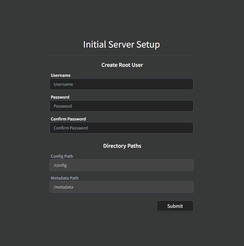Click the word Paths in Directory heading
The height and width of the screenshot is (246, 244).
pyautogui.click(x=134, y=146)
